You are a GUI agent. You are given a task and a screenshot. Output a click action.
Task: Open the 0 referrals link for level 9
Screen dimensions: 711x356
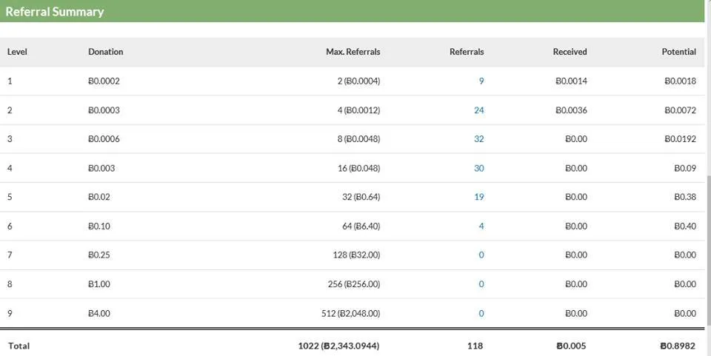tap(481, 313)
